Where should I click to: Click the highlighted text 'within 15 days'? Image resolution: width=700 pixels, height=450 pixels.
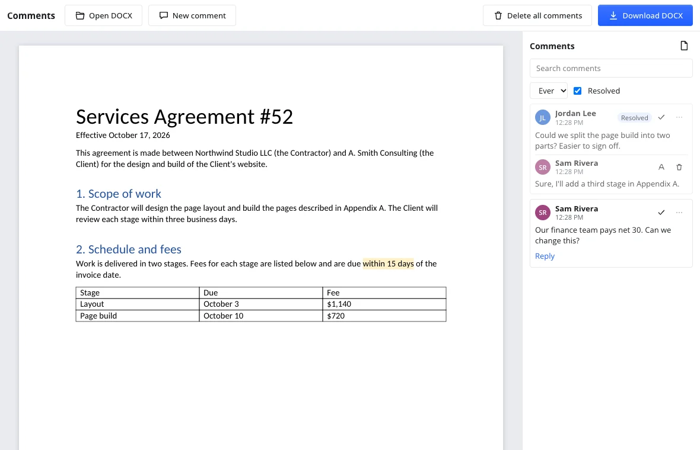pos(388,263)
